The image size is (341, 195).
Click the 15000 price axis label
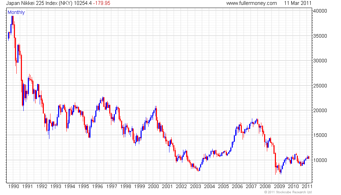[320, 135]
